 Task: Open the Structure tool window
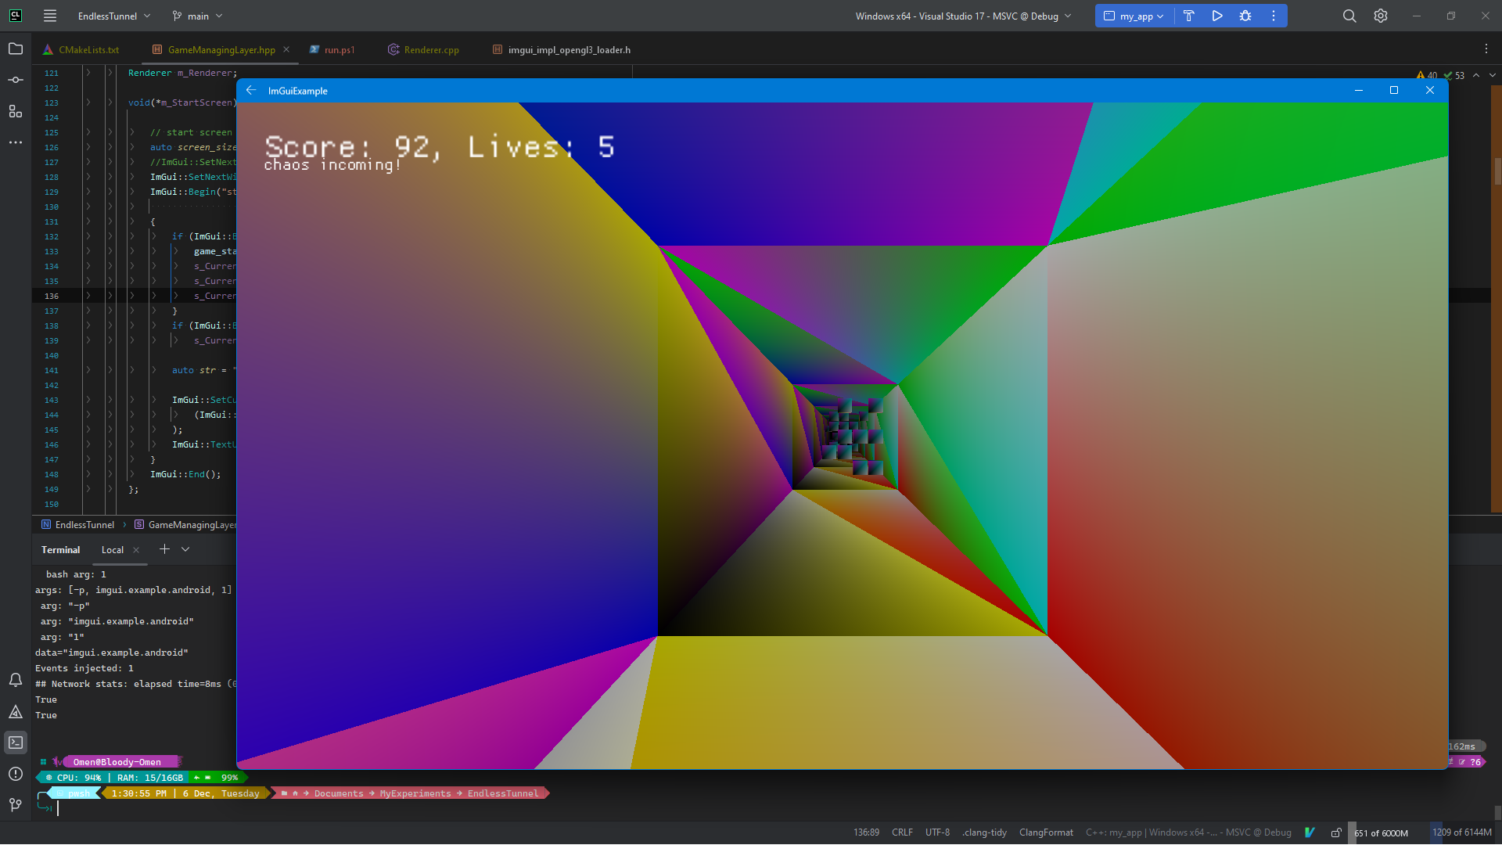click(x=15, y=111)
